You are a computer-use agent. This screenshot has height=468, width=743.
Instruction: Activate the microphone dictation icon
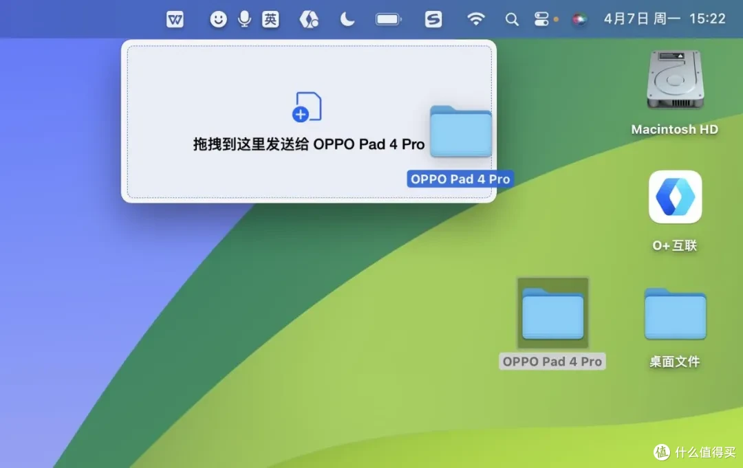(244, 19)
